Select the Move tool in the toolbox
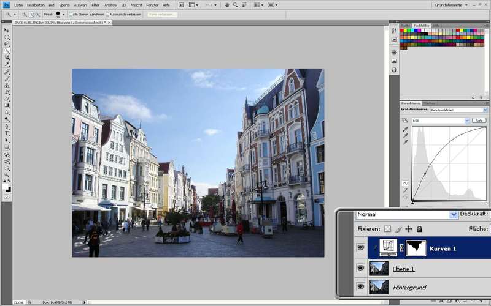The width and height of the screenshot is (491, 306). [7, 30]
